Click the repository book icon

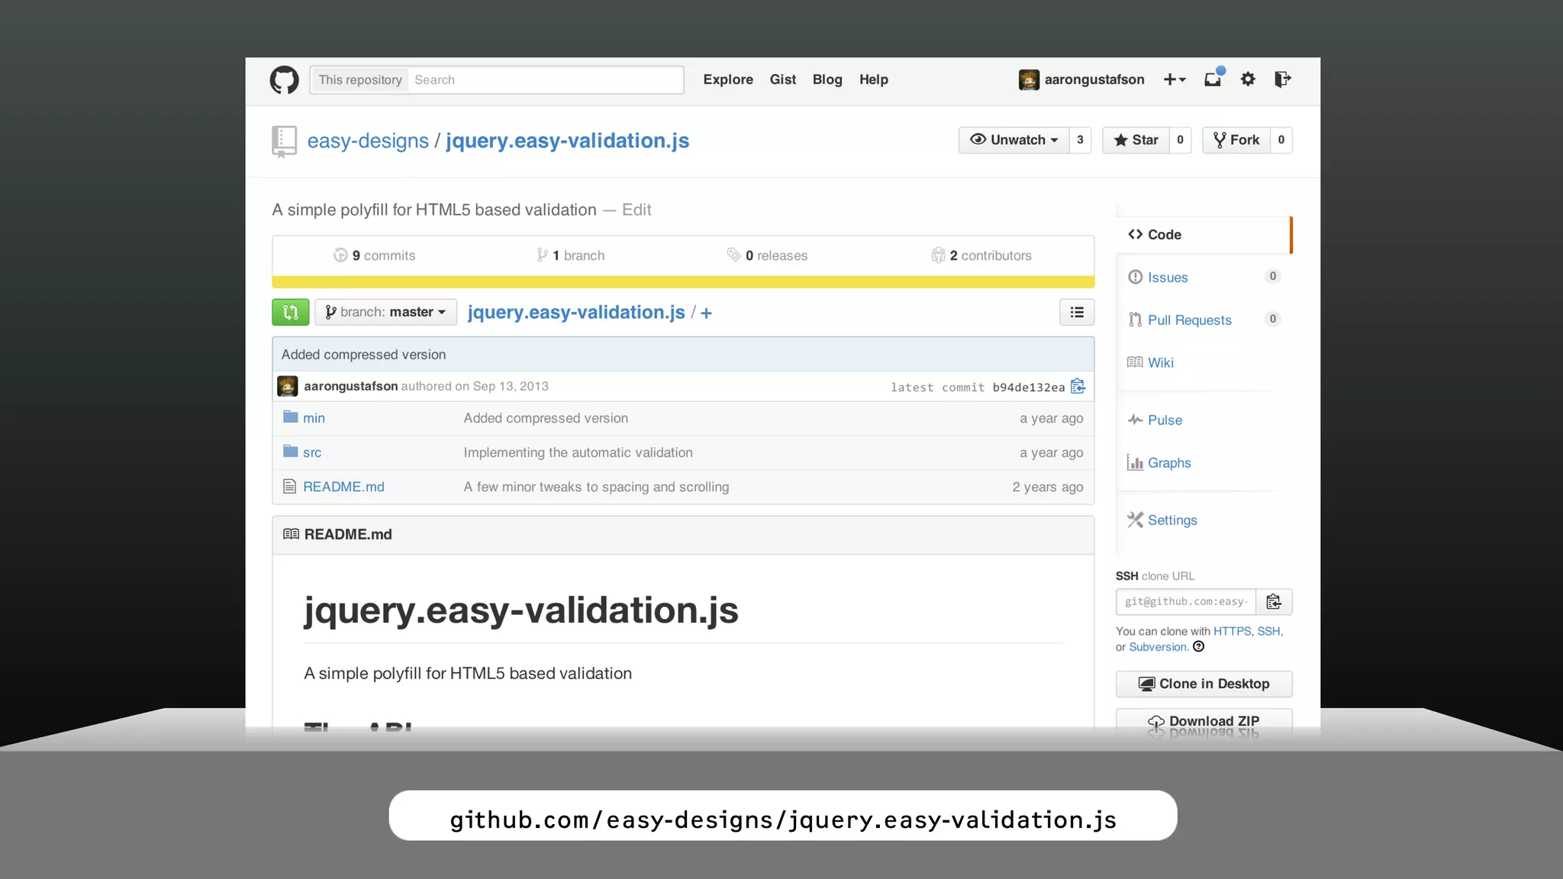(284, 142)
